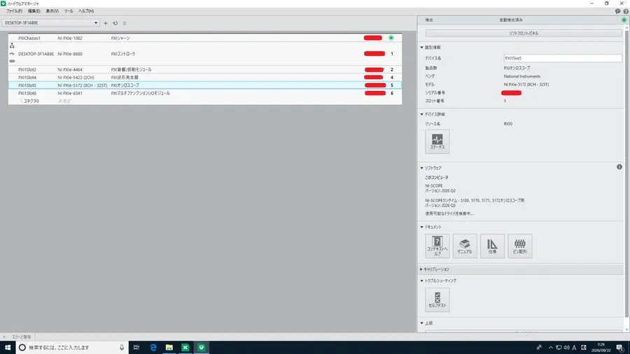Click the plus add hardware icon

click(x=106, y=23)
